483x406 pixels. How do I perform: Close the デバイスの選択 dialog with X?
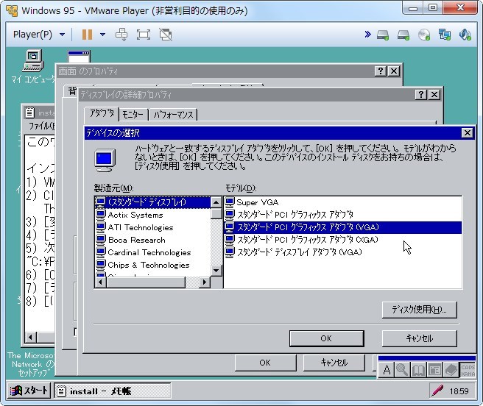468,132
